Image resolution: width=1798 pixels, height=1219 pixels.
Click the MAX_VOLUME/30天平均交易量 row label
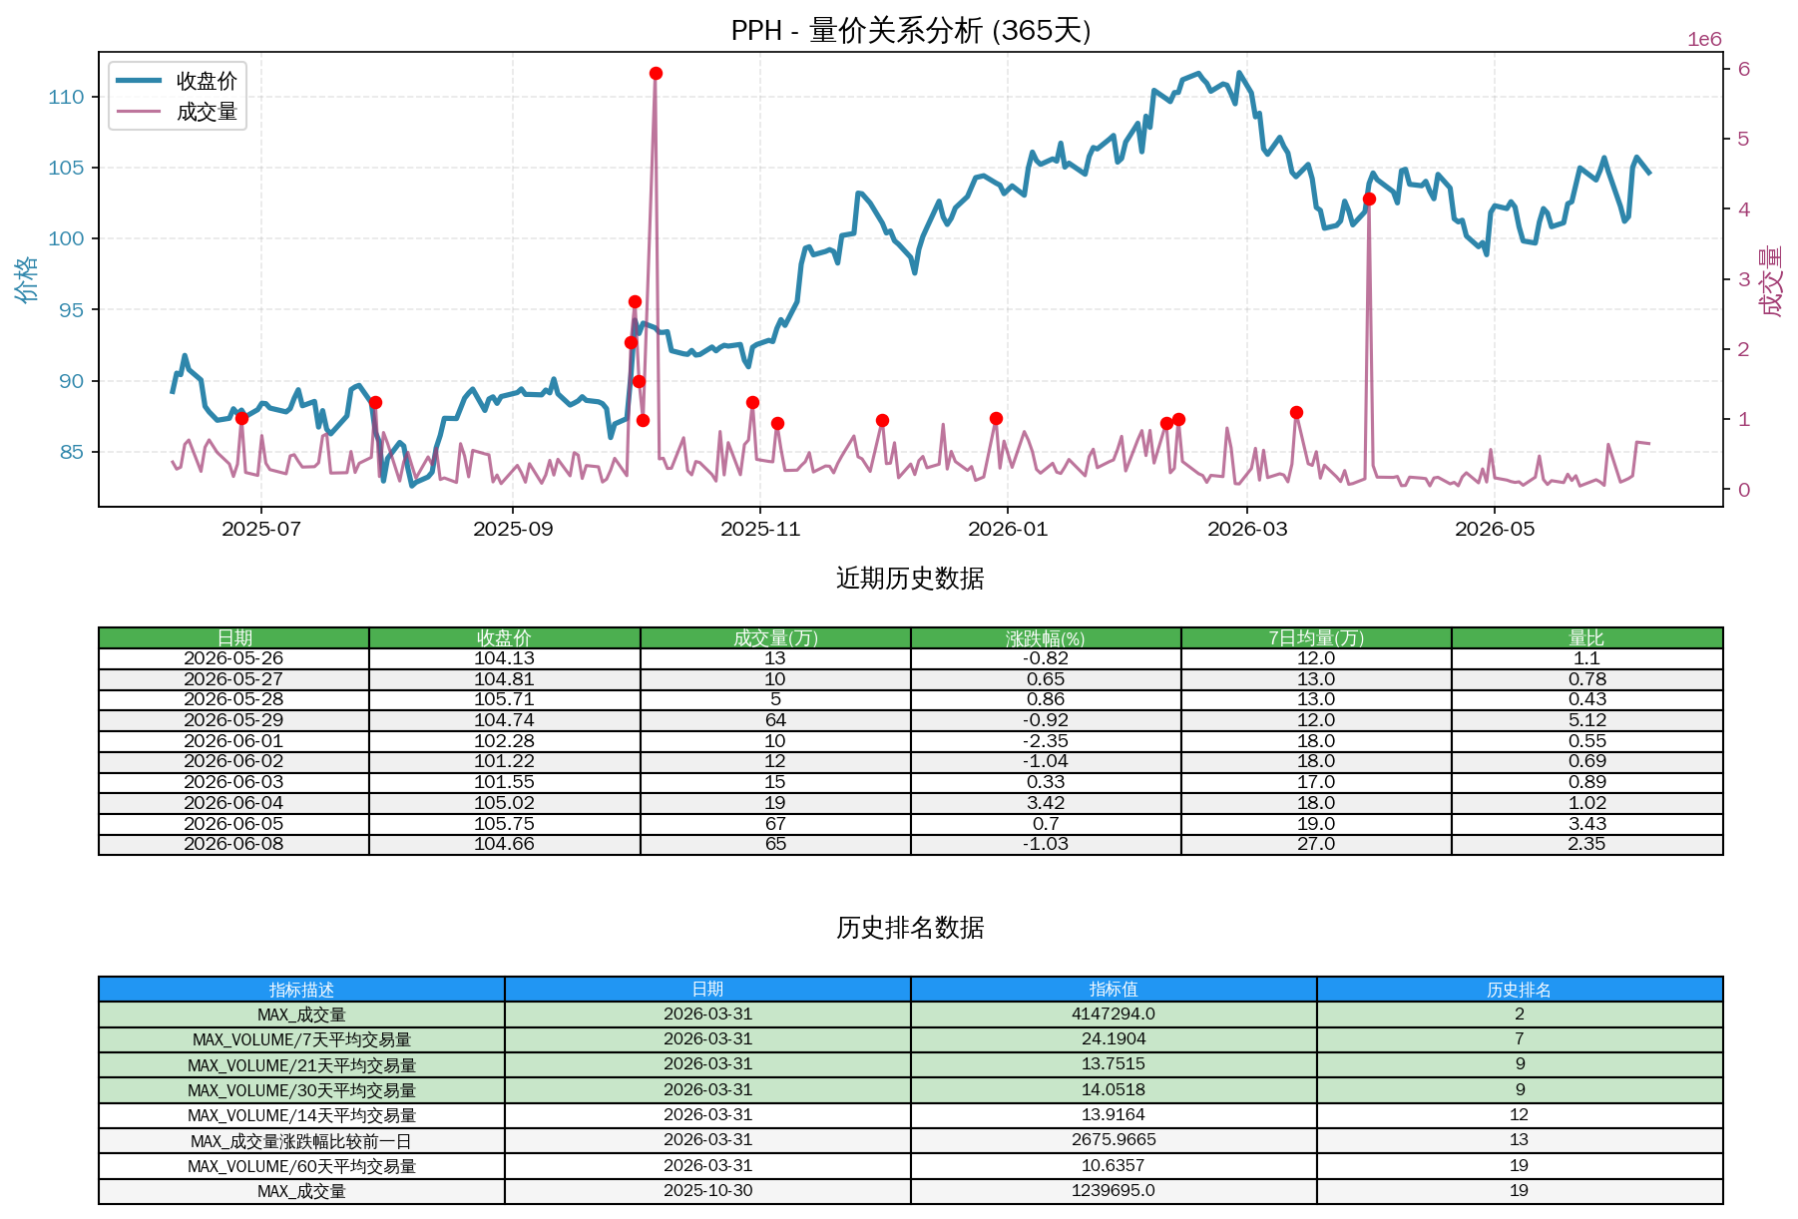point(301,1090)
